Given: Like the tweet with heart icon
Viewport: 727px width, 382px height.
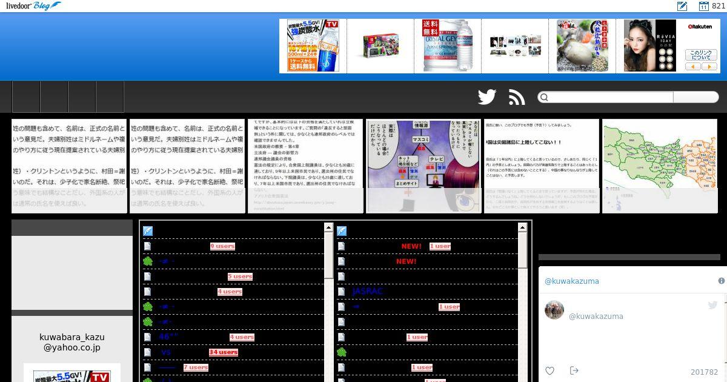Looking at the screenshot, I should point(549,370).
